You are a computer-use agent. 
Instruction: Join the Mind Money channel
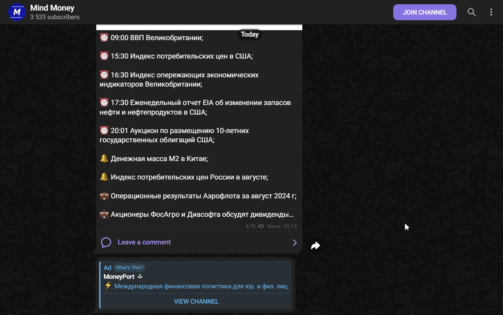pyautogui.click(x=424, y=12)
